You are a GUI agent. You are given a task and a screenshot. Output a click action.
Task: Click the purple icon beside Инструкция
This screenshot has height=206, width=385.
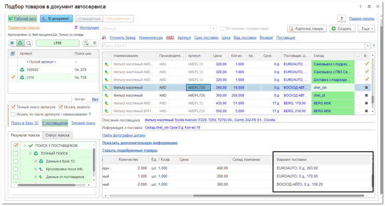(x=76, y=27)
